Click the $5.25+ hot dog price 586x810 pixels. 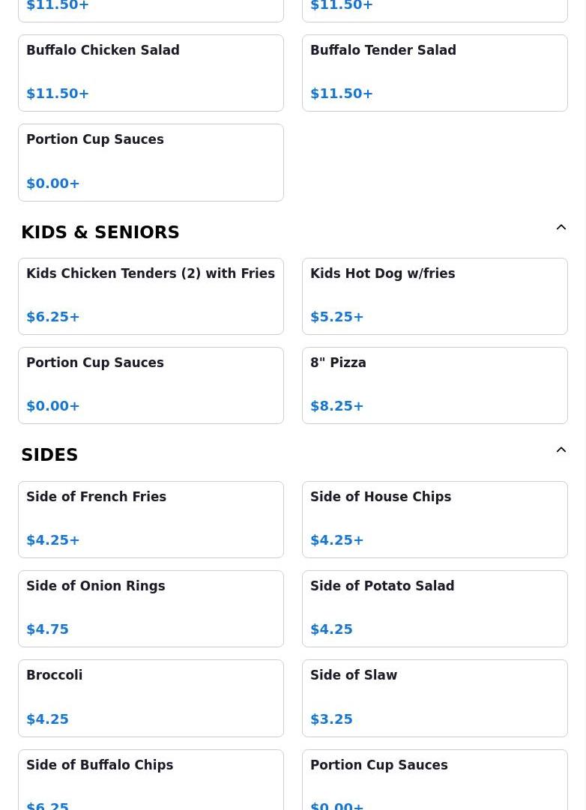coord(337,317)
